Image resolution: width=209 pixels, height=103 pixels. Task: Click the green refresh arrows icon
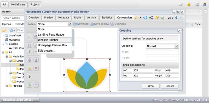click(30, 85)
